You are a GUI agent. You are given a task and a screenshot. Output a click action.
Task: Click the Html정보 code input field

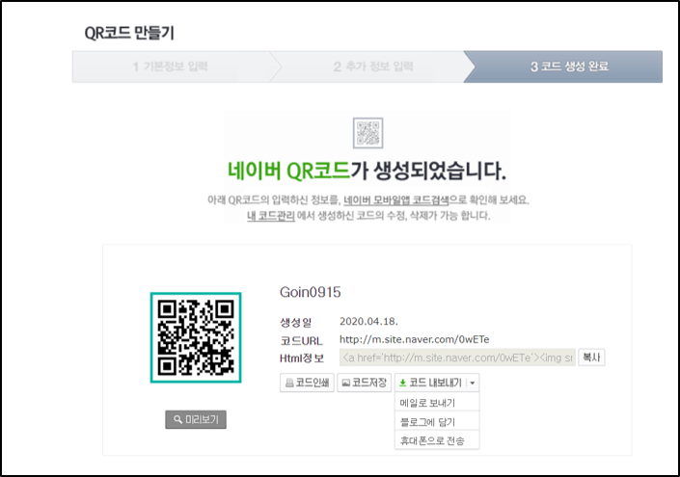click(x=457, y=358)
